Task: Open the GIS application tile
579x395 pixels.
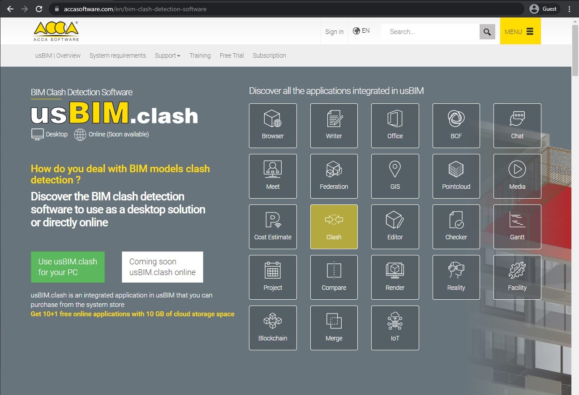Action: point(395,176)
